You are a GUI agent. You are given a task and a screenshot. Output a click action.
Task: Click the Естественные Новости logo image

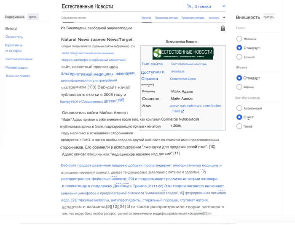183,53
